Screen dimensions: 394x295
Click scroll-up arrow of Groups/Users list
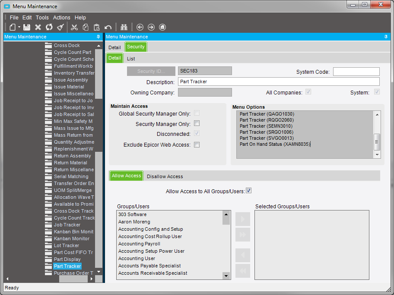click(x=226, y=214)
